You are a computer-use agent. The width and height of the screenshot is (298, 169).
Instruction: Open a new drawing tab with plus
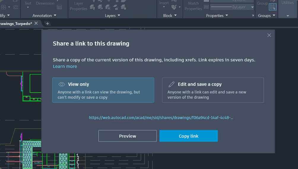click(47, 23)
